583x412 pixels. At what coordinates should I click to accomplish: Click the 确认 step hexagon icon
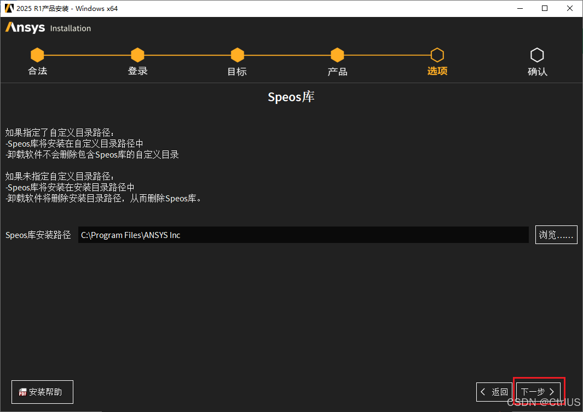click(537, 55)
